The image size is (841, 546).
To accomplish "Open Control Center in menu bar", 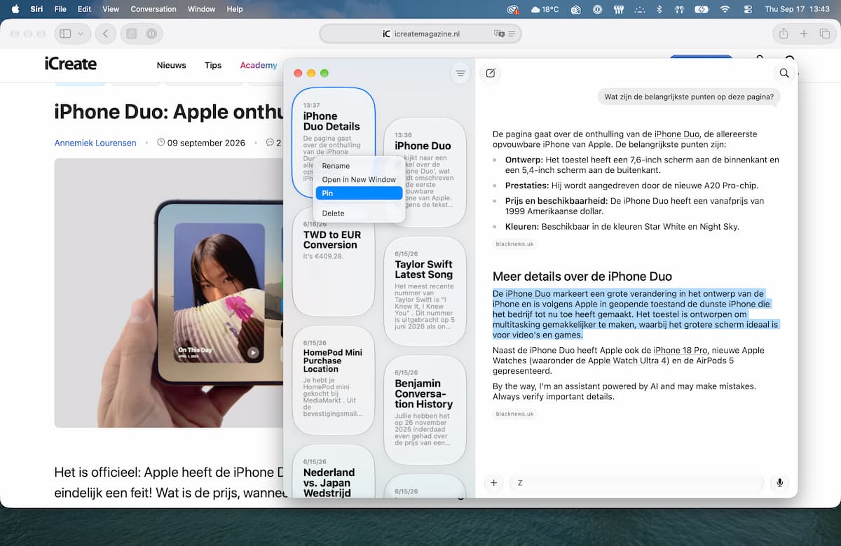I will 747,9.
